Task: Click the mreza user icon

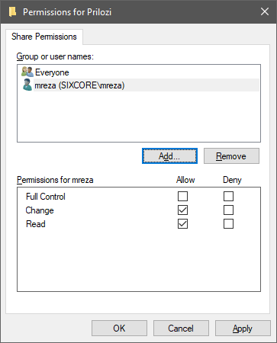Action: [x=27, y=85]
